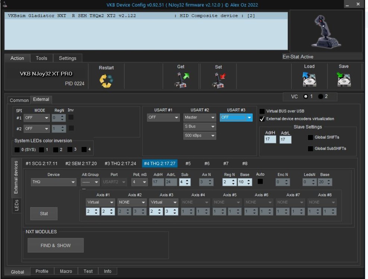Expand the Device THQ dropdown
Viewport: 368px width, 279px height.
pos(53,182)
